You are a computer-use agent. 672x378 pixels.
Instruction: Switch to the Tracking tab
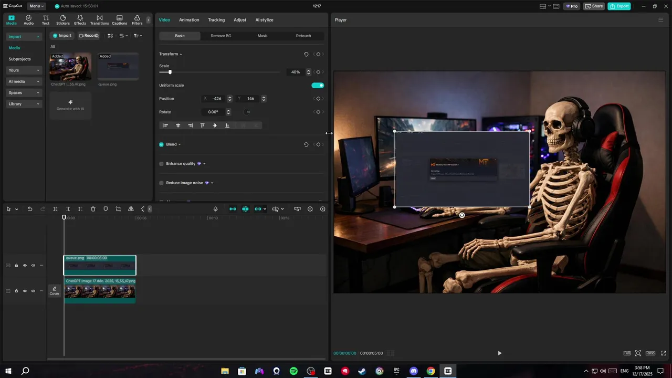[216, 20]
